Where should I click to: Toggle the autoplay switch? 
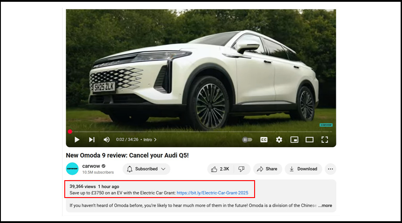coord(247,140)
